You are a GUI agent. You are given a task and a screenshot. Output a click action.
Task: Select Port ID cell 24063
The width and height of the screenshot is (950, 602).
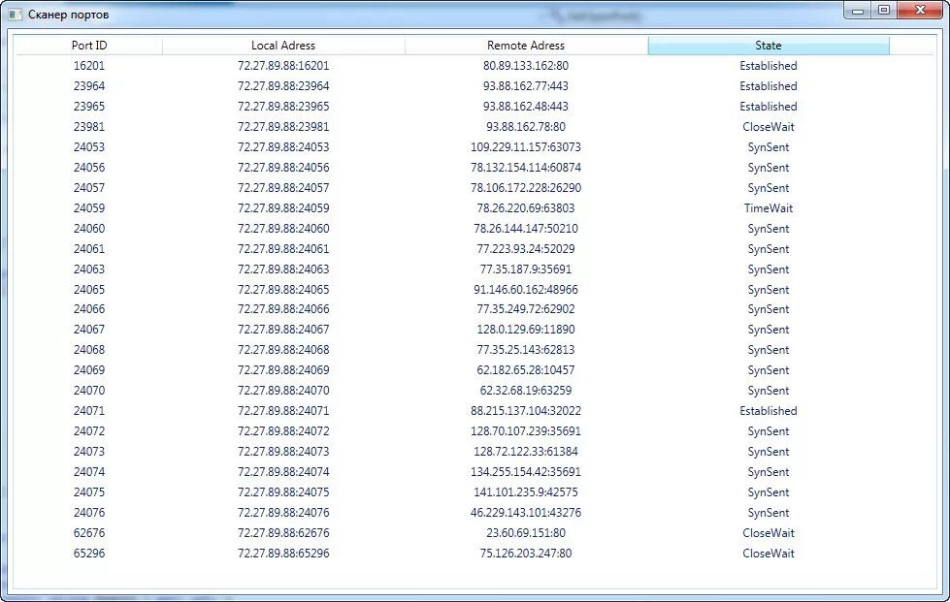click(x=89, y=269)
